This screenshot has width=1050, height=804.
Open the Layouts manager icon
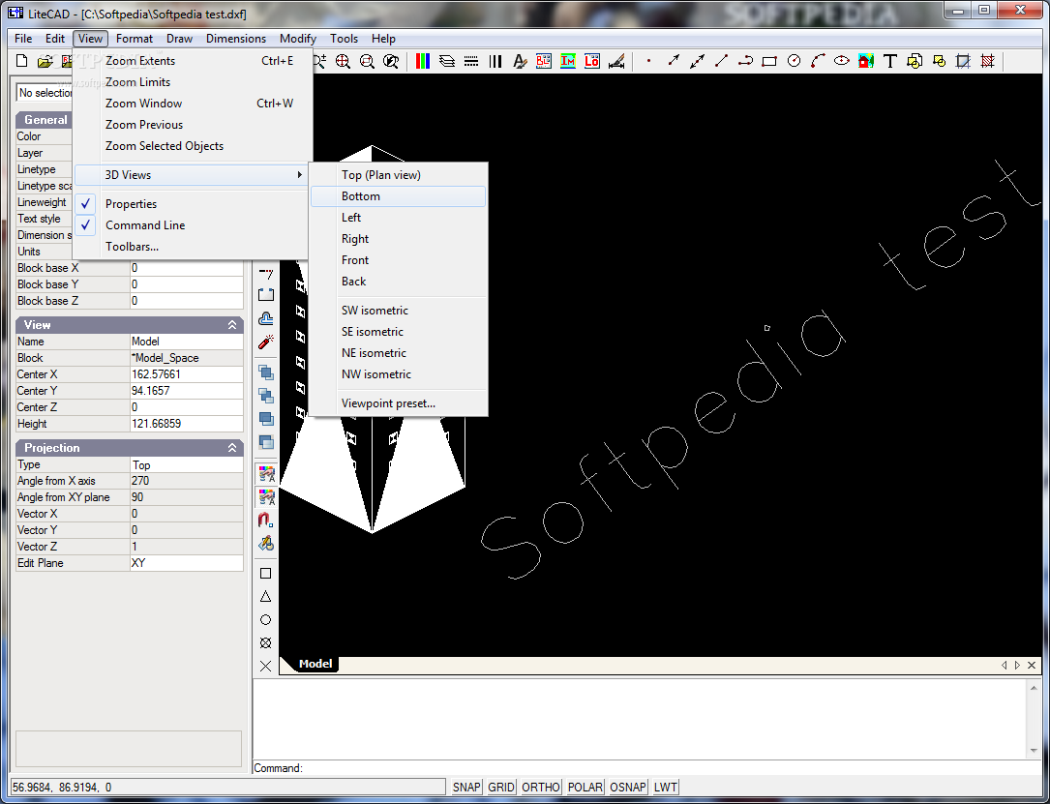click(591, 62)
